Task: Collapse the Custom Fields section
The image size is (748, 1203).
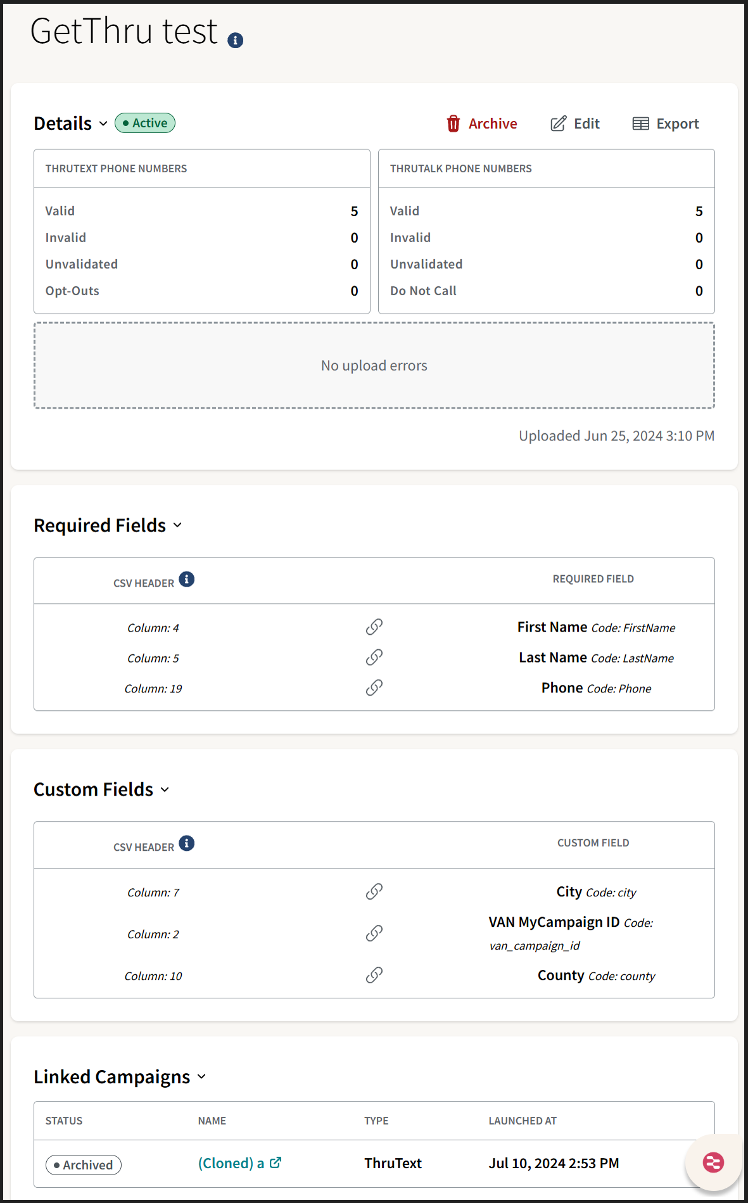Action: coord(165,789)
